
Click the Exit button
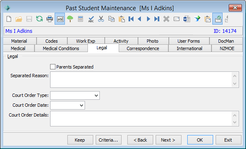(228, 140)
